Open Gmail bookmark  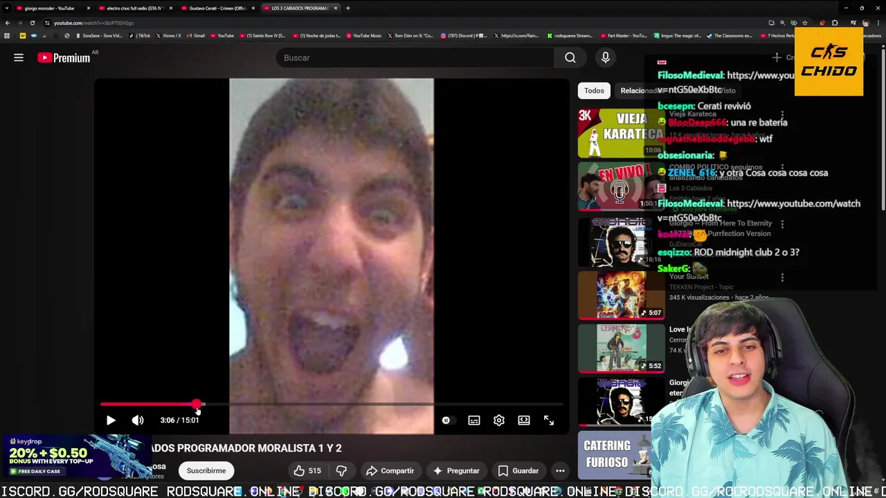coord(196,35)
